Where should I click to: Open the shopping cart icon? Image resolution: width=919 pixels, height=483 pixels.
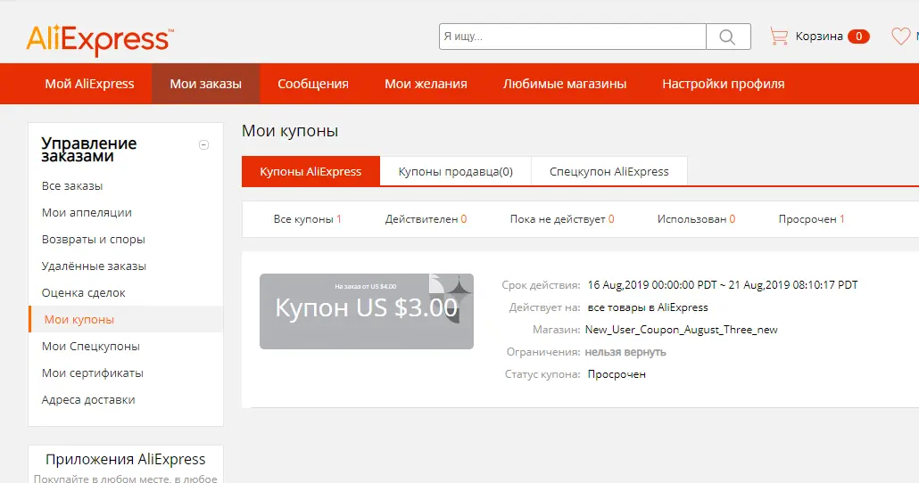coord(778,37)
